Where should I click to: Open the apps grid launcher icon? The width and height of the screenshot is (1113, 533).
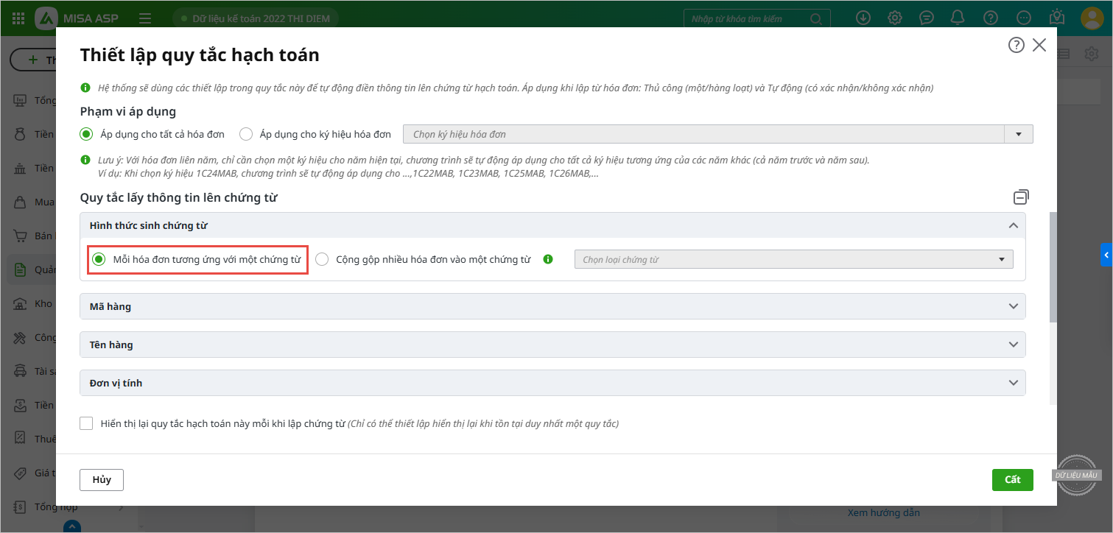[18, 18]
